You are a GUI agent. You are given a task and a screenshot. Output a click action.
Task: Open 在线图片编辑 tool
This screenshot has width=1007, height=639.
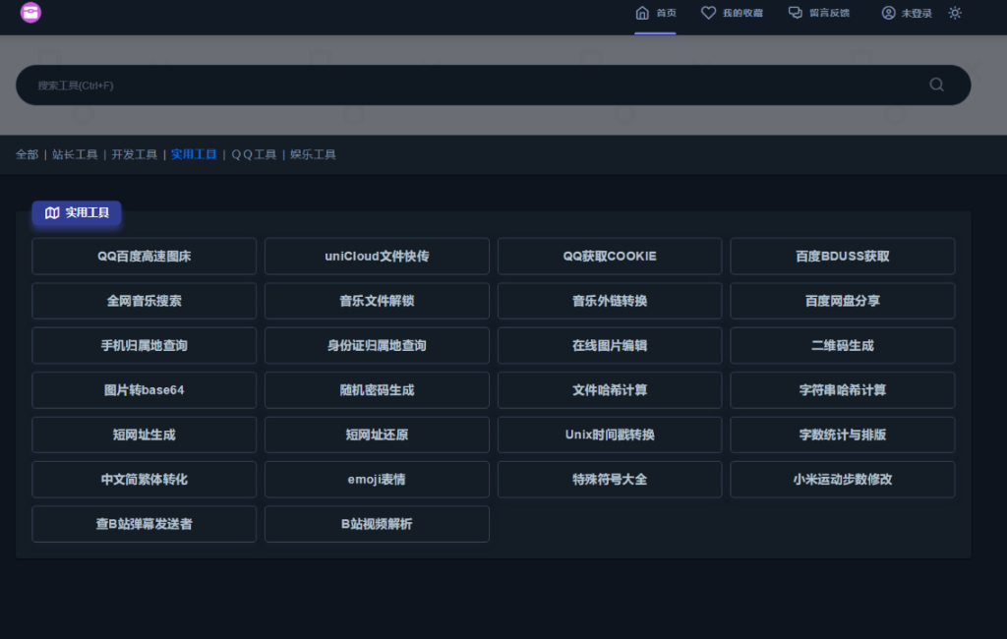(610, 345)
